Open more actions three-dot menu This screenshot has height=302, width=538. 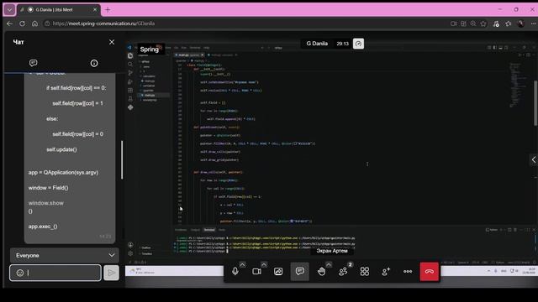pos(408,272)
